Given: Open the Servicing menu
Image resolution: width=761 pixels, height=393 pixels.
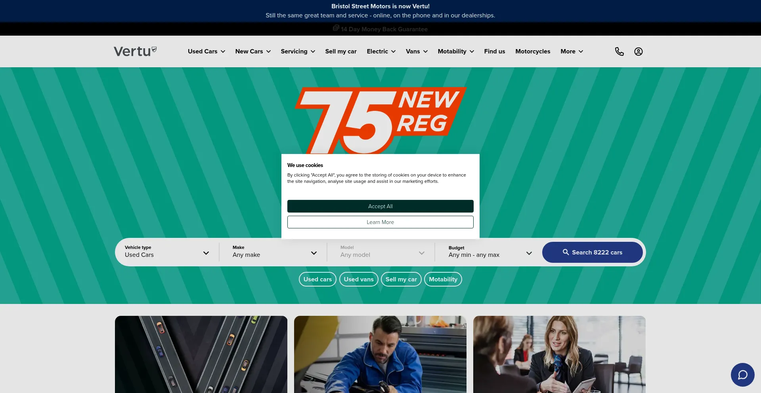Looking at the screenshot, I should tap(298, 51).
